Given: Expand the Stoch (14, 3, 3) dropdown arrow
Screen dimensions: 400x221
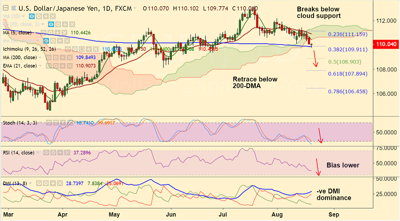Looking at the screenshot, I should click(41, 123).
